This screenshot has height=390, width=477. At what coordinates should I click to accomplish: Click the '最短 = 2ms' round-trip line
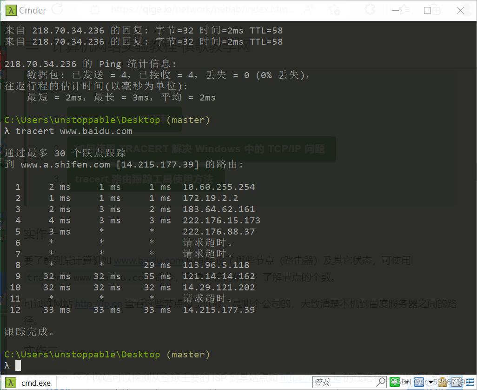pos(121,97)
